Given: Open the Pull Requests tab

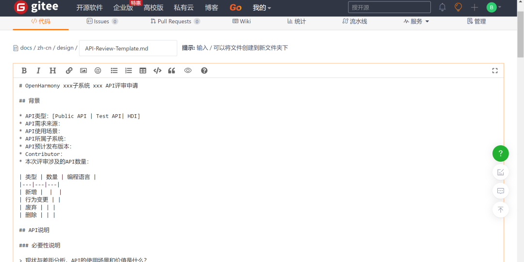Looking at the screenshot, I should point(175,21).
